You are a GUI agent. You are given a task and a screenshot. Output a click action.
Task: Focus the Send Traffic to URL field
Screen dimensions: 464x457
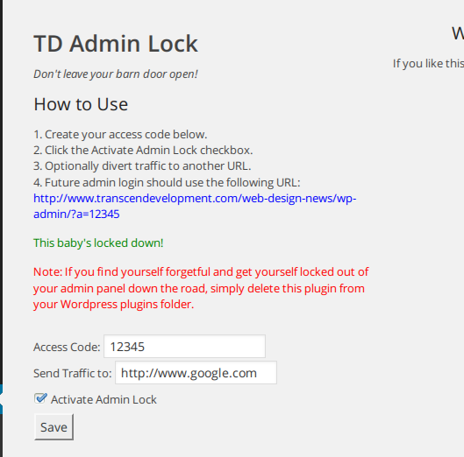[x=196, y=372]
